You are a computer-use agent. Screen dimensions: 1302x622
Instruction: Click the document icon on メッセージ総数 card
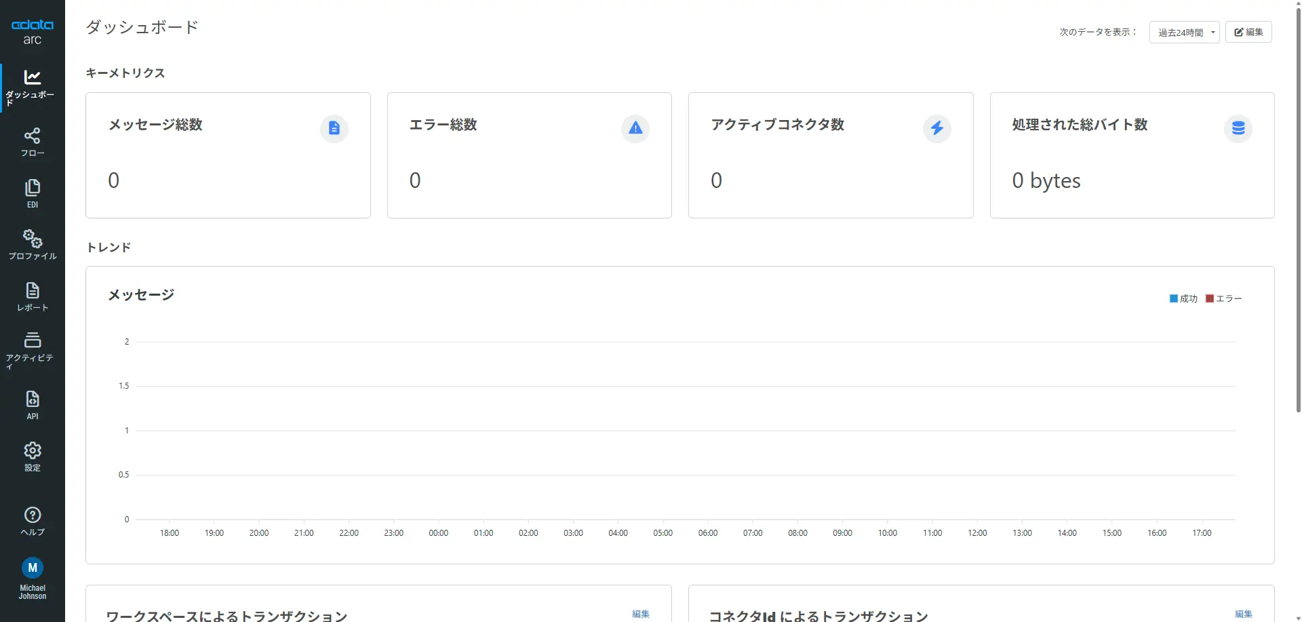[x=334, y=128]
